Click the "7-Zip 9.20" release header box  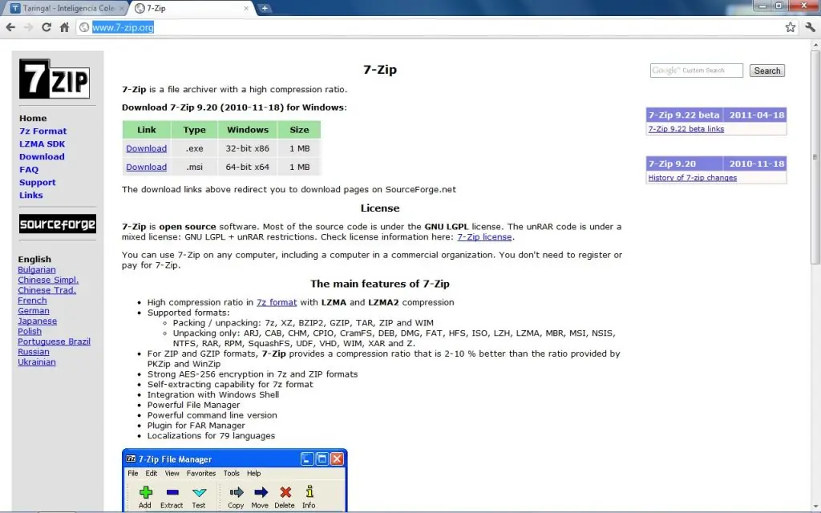tap(685, 164)
